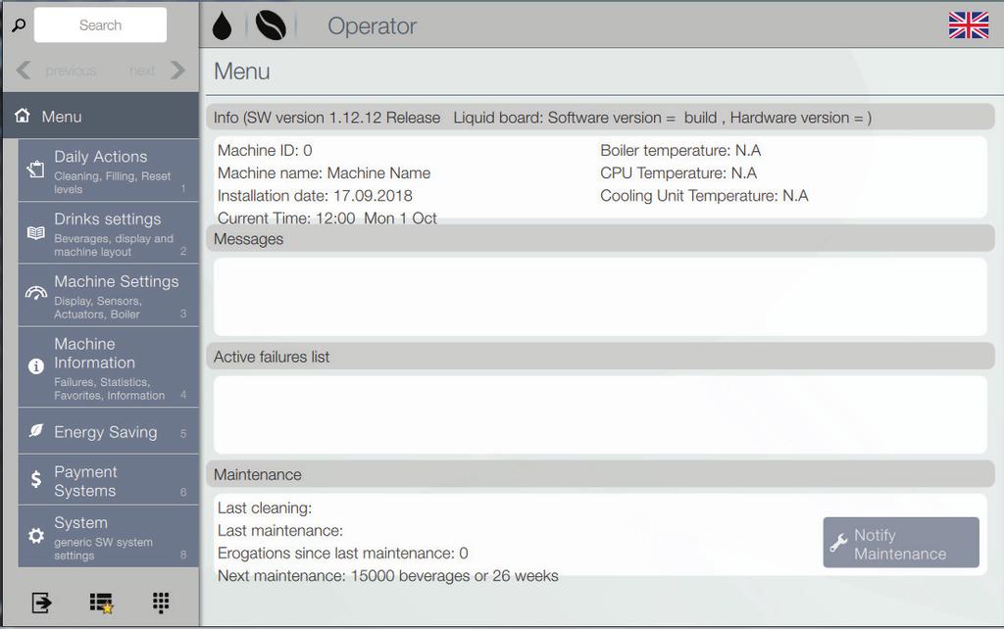Click the coffee bean icon
Viewport: 1004px width, 629px height.
tap(271, 26)
